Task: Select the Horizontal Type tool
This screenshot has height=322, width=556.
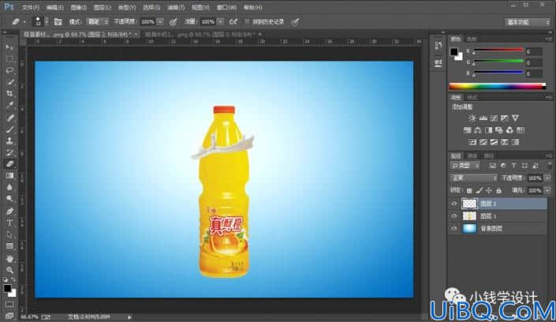Action: (9, 223)
